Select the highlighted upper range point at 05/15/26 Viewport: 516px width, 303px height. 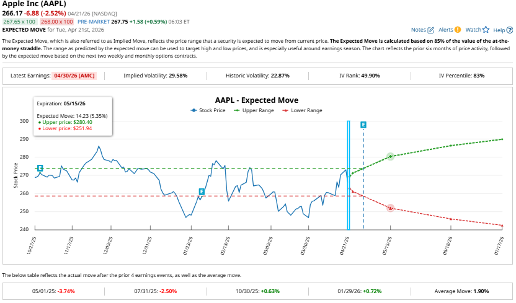(x=391, y=157)
